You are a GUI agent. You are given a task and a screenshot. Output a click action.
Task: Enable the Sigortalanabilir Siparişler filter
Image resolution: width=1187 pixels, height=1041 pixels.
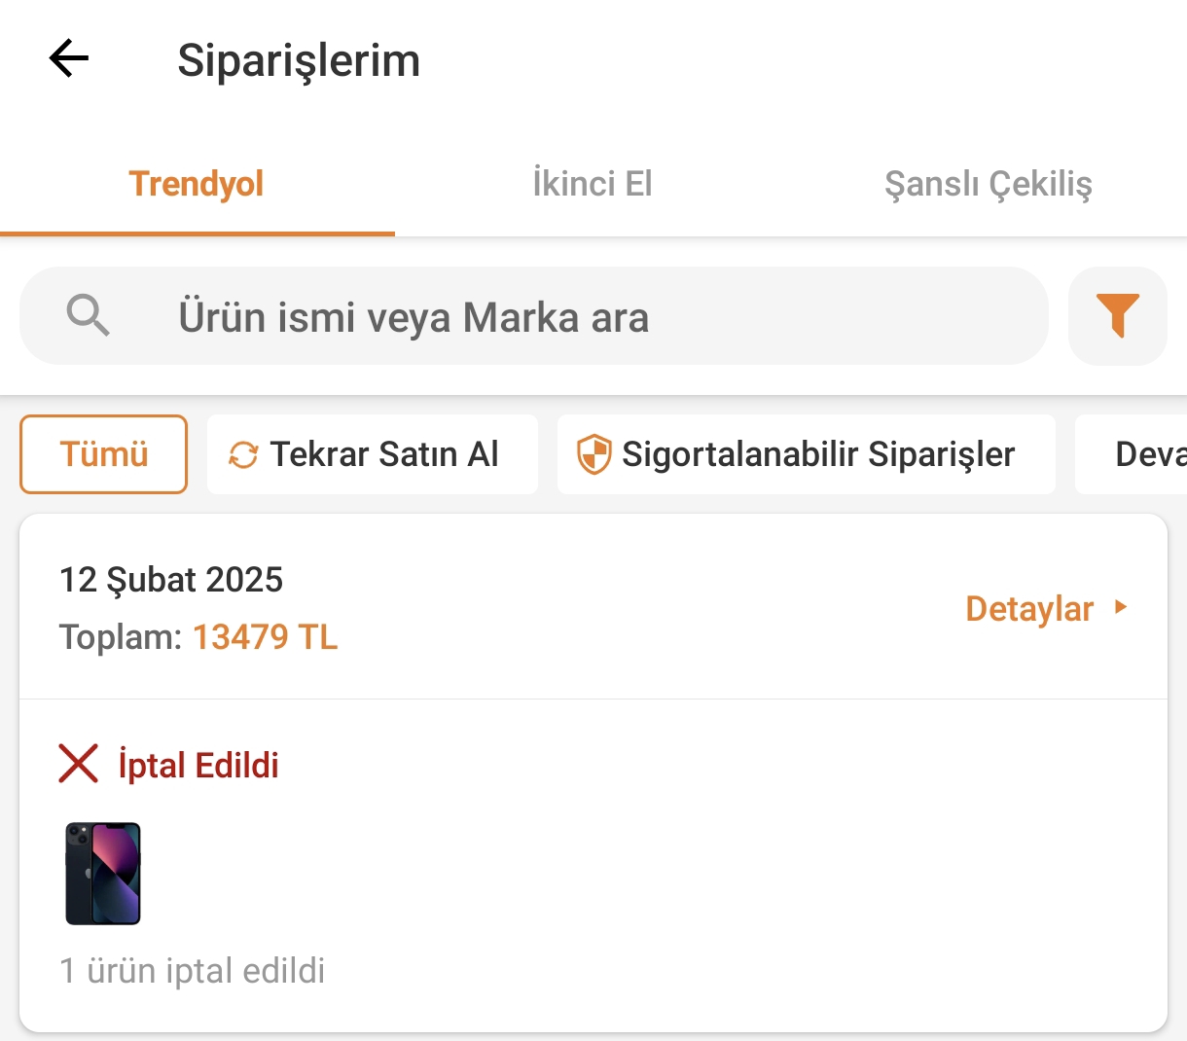click(817, 454)
